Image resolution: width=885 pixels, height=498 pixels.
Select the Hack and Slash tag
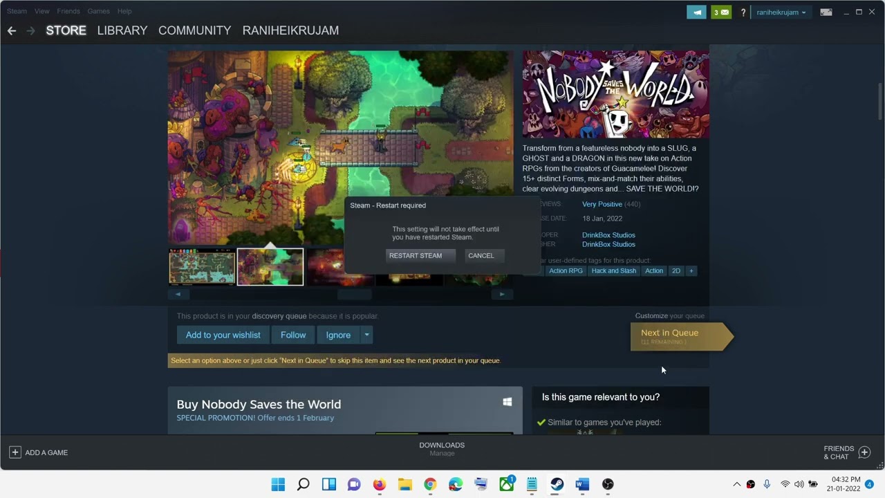pyautogui.click(x=613, y=270)
